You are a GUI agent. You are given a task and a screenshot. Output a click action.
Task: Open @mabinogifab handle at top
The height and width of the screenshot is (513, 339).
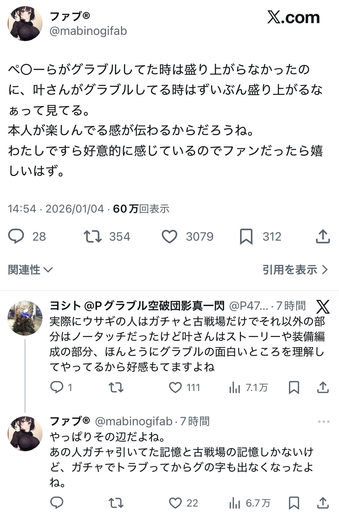click(88, 31)
